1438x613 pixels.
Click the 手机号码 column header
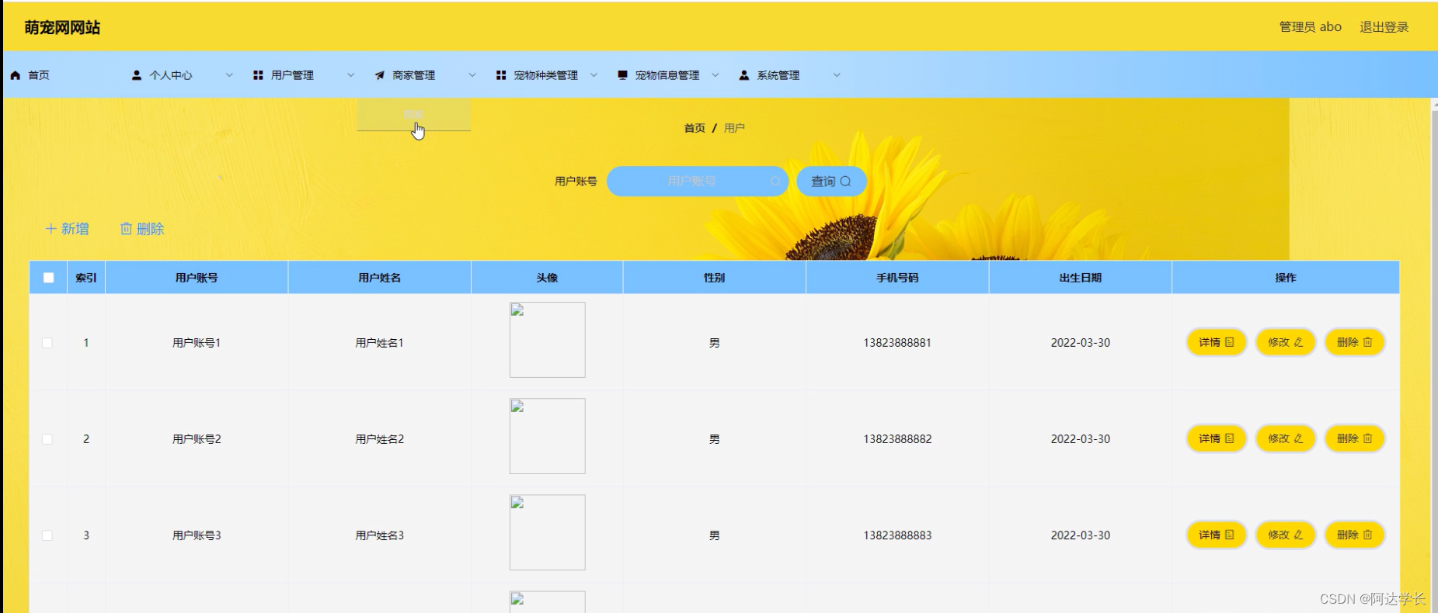(897, 278)
